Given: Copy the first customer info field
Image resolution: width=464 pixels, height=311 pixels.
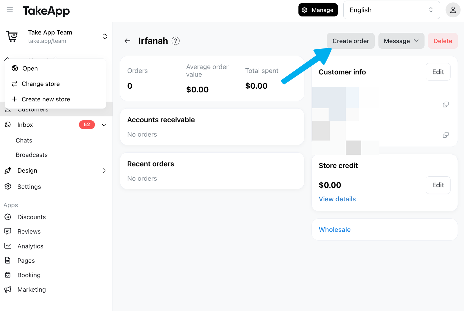Looking at the screenshot, I should [x=446, y=104].
